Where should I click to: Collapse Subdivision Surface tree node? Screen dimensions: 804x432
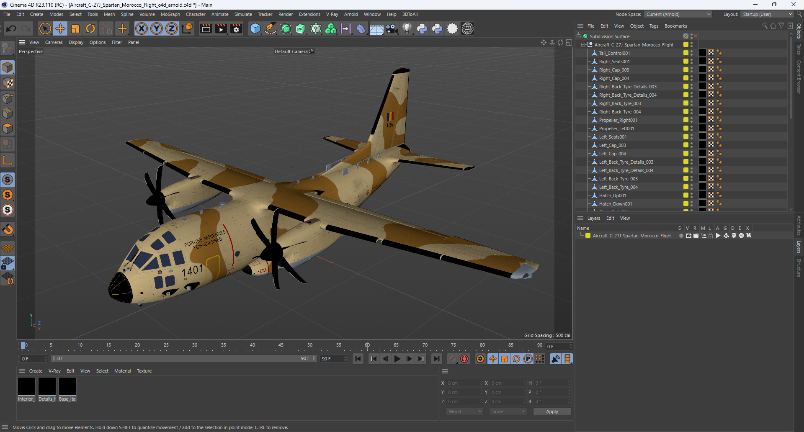578,36
